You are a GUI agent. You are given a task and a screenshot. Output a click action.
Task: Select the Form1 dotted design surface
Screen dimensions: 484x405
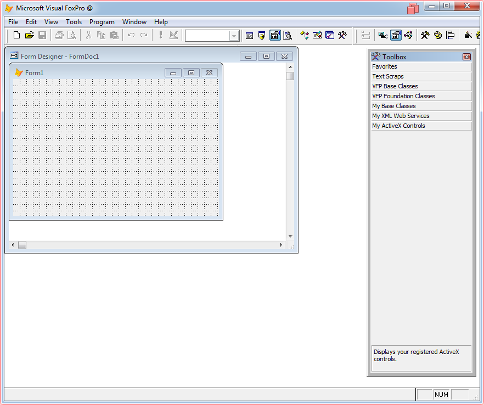[116, 147]
